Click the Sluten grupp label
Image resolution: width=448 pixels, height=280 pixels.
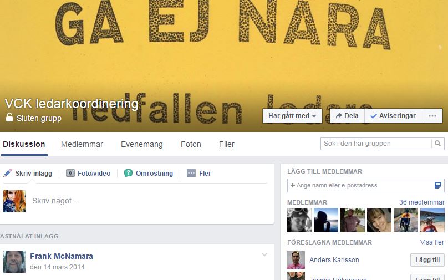point(39,118)
